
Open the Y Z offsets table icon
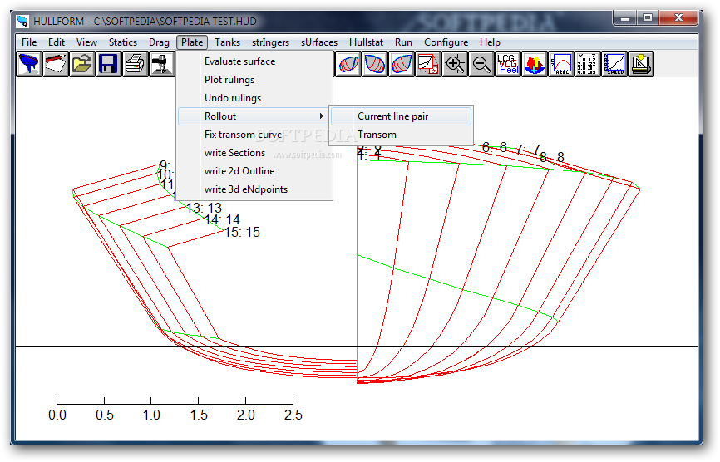point(588,64)
